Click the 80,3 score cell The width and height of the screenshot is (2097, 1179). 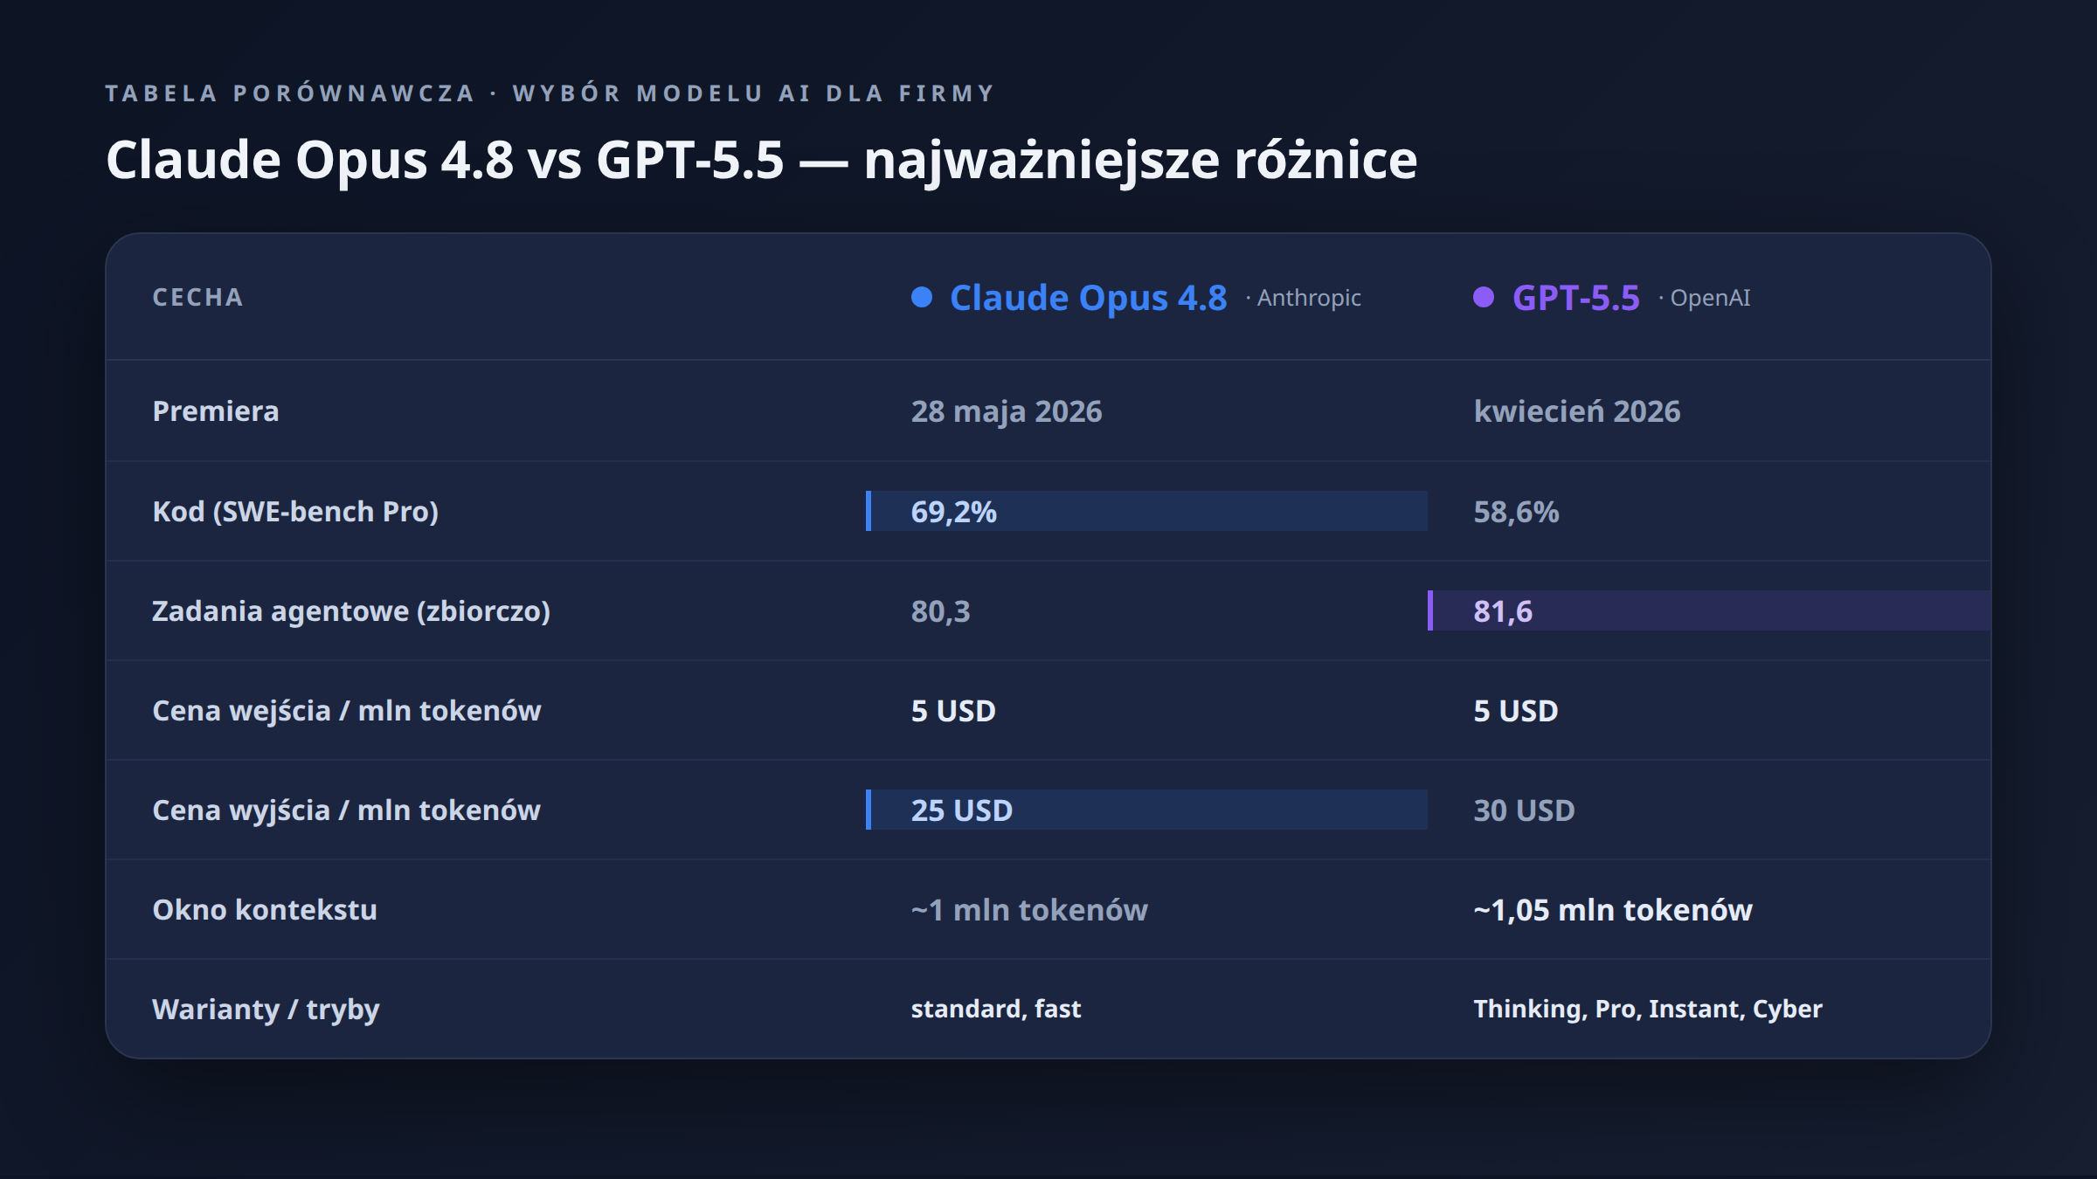coord(940,611)
